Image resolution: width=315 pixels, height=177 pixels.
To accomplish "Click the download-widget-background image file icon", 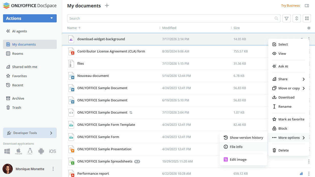I will [71, 39].
